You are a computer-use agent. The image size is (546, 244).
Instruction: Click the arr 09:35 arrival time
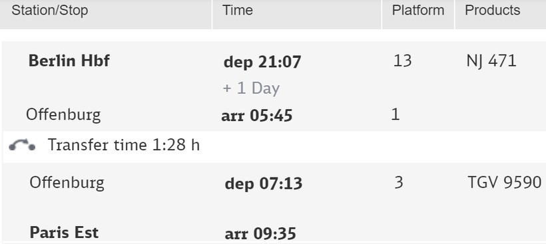260,233
